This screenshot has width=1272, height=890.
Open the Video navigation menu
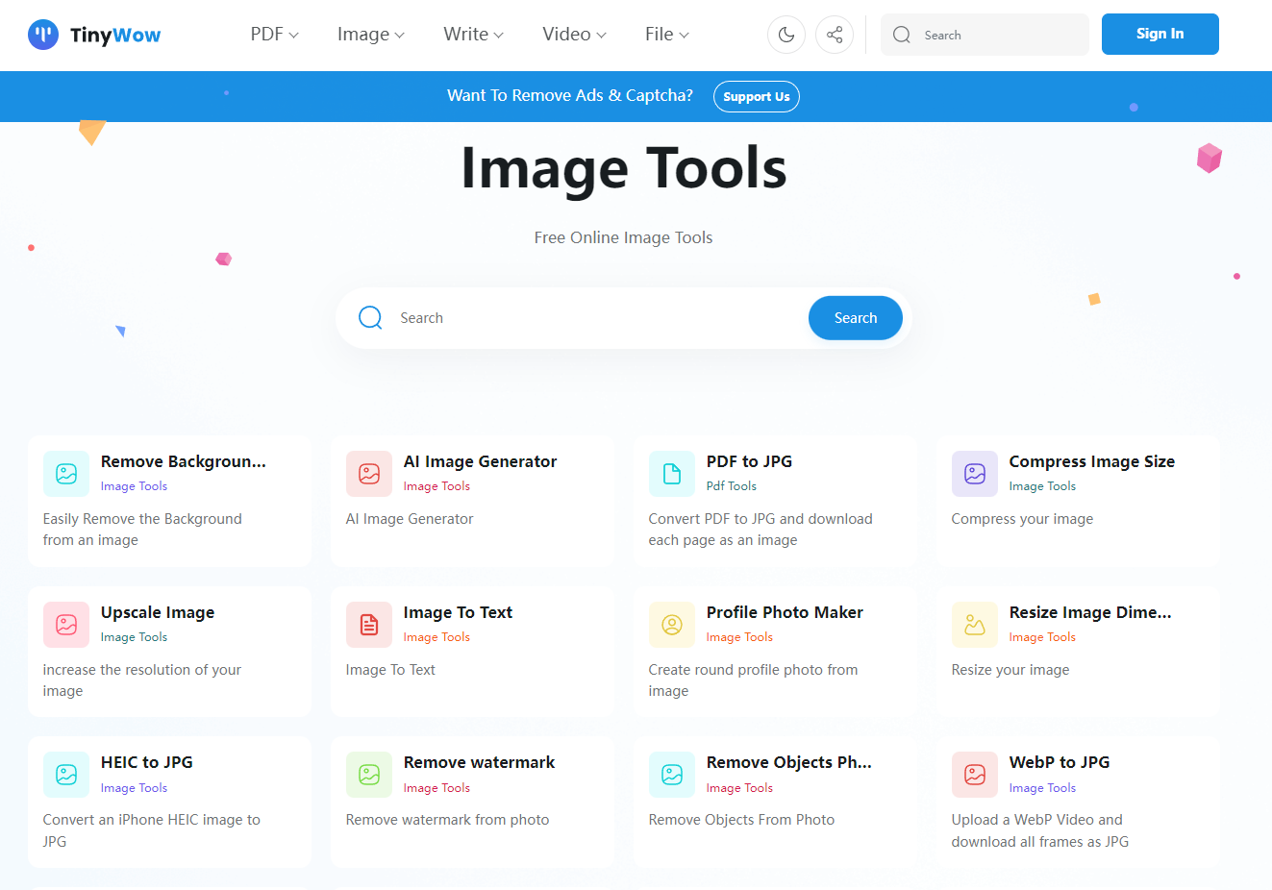coord(574,35)
